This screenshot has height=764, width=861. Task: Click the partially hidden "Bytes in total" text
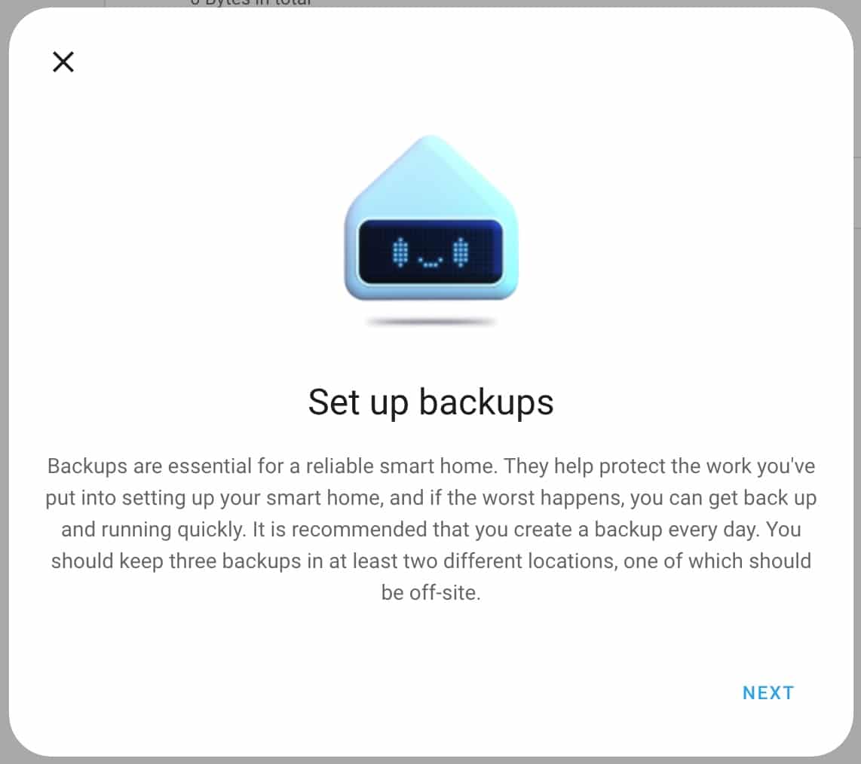pyautogui.click(x=252, y=3)
